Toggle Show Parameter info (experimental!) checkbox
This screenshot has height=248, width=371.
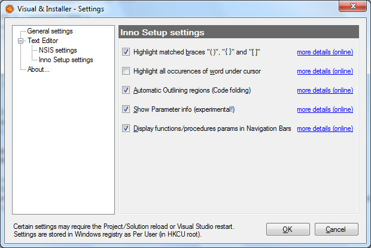[x=126, y=109]
